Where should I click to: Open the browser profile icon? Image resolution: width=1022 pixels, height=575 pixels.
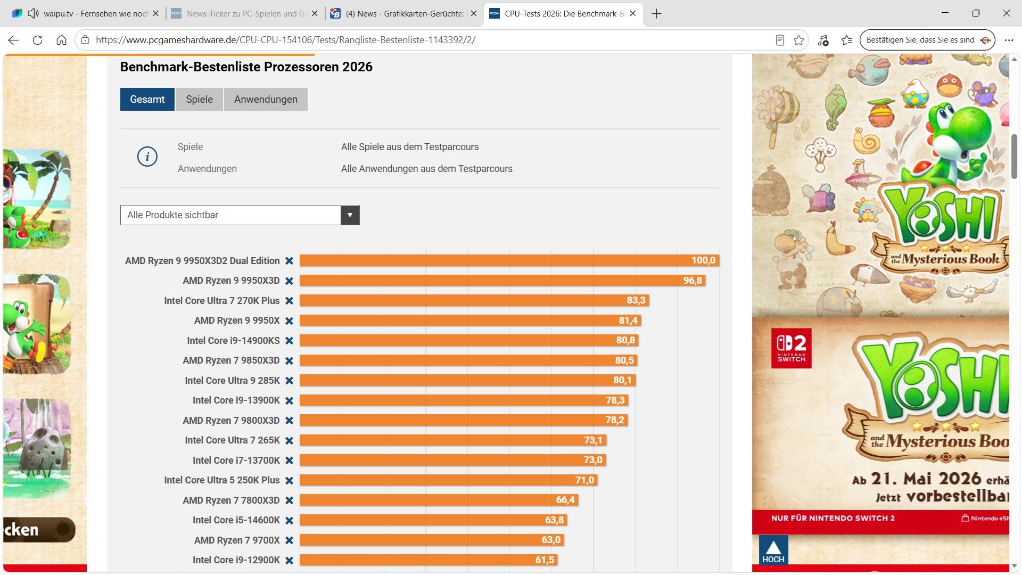pos(986,40)
